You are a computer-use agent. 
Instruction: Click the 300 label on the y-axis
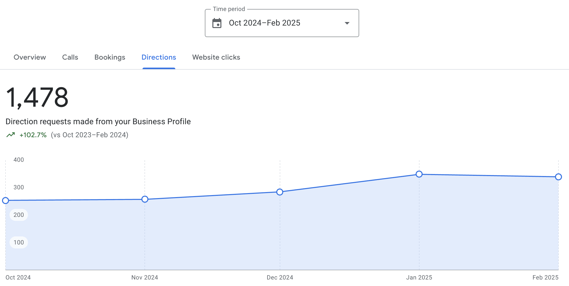tap(18, 187)
